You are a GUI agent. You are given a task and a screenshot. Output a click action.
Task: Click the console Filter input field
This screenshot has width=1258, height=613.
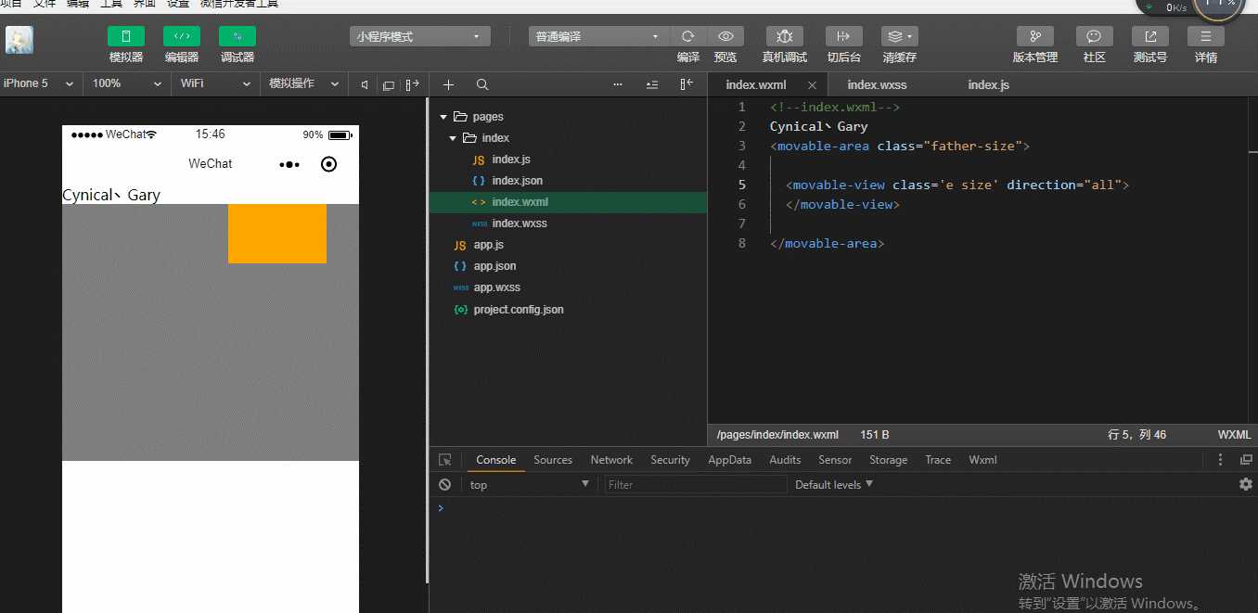tap(696, 485)
